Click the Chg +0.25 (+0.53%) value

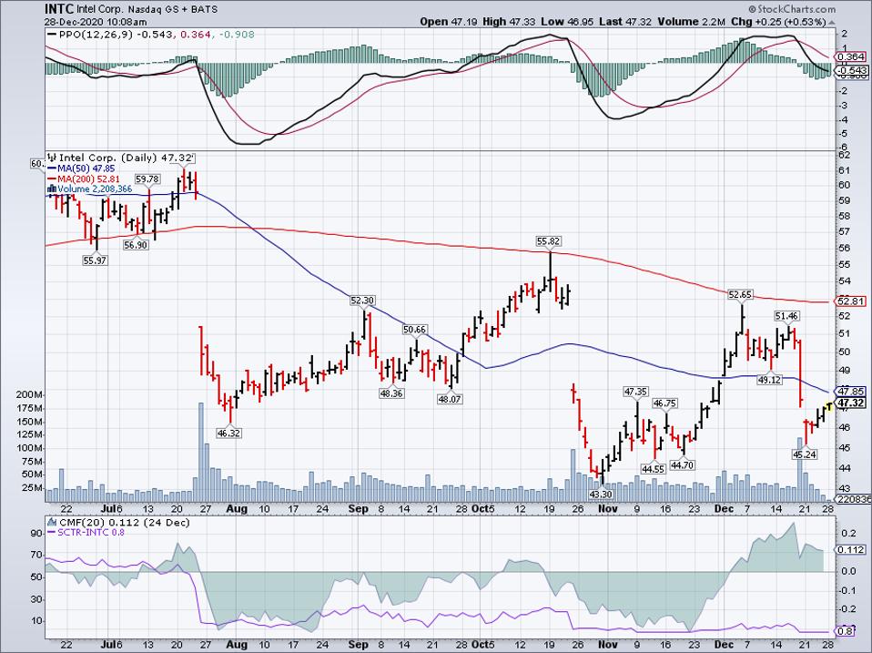point(778,22)
